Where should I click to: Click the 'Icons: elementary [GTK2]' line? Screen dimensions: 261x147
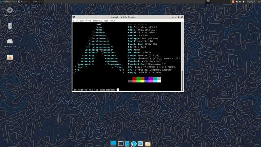click(x=154, y=58)
